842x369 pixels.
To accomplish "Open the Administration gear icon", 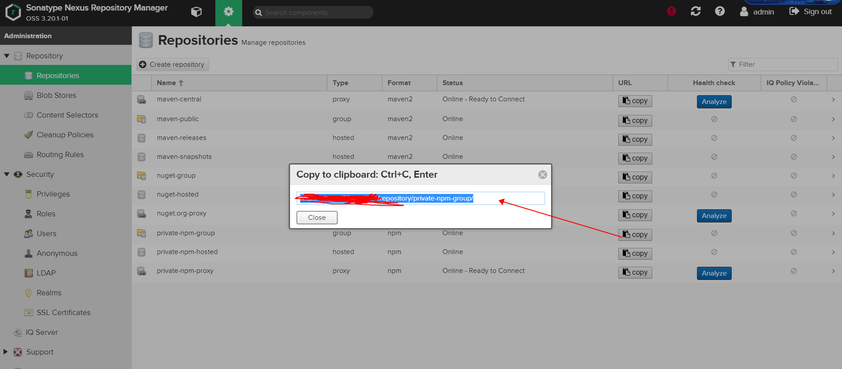I will point(229,12).
